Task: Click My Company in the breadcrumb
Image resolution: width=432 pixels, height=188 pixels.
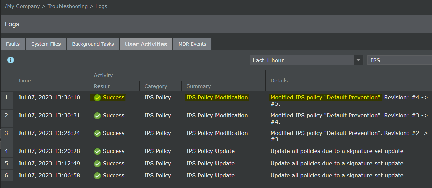Action: click(x=23, y=6)
